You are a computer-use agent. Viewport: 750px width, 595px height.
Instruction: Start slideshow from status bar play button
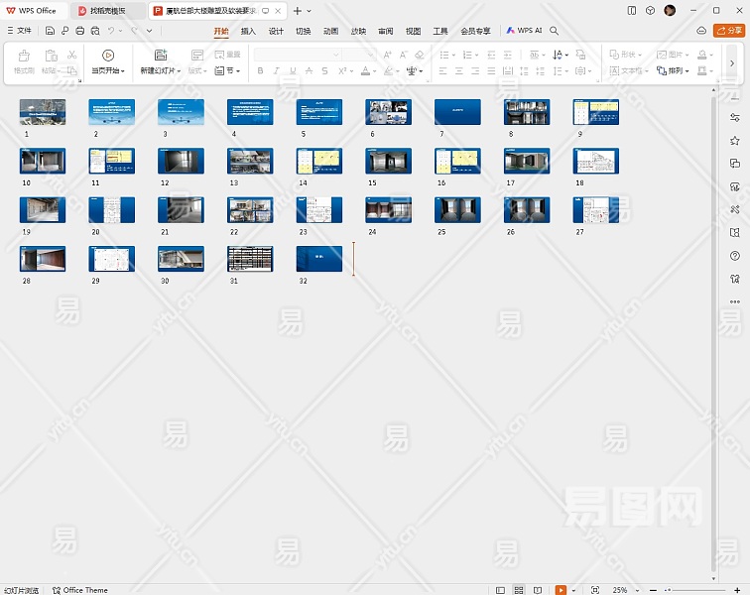click(x=561, y=590)
